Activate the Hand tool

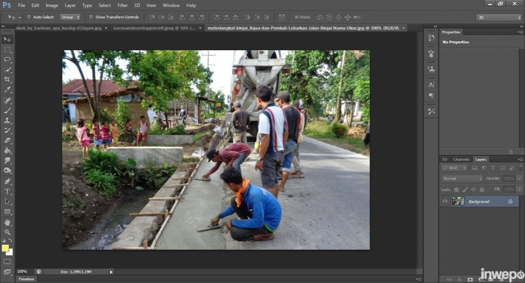7,222
